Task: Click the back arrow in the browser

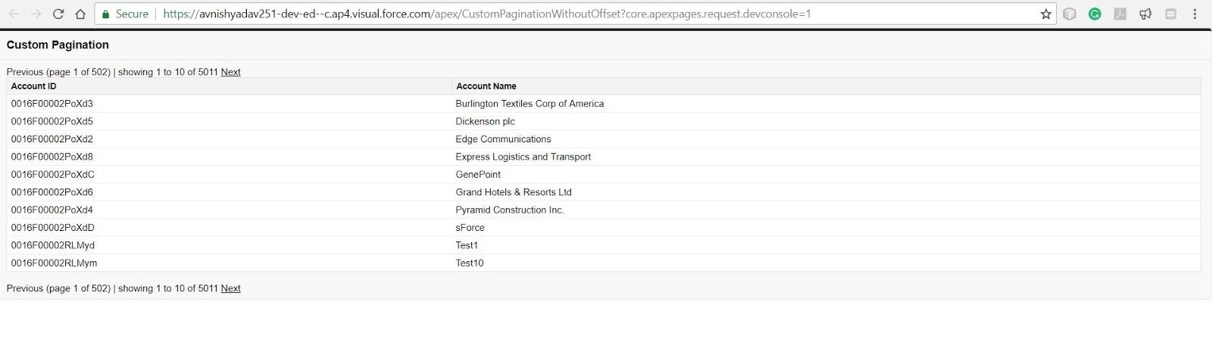Action: pyautogui.click(x=14, y=14)
